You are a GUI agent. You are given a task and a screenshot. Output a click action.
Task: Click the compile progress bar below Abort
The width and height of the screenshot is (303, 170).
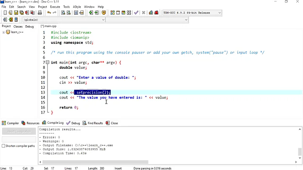tap(19, 139)
